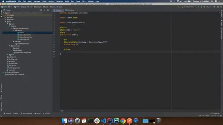Open Visual Studio Code from the dock
The height and width of the screenshot is (125, 223).
[x=103, y=121]
